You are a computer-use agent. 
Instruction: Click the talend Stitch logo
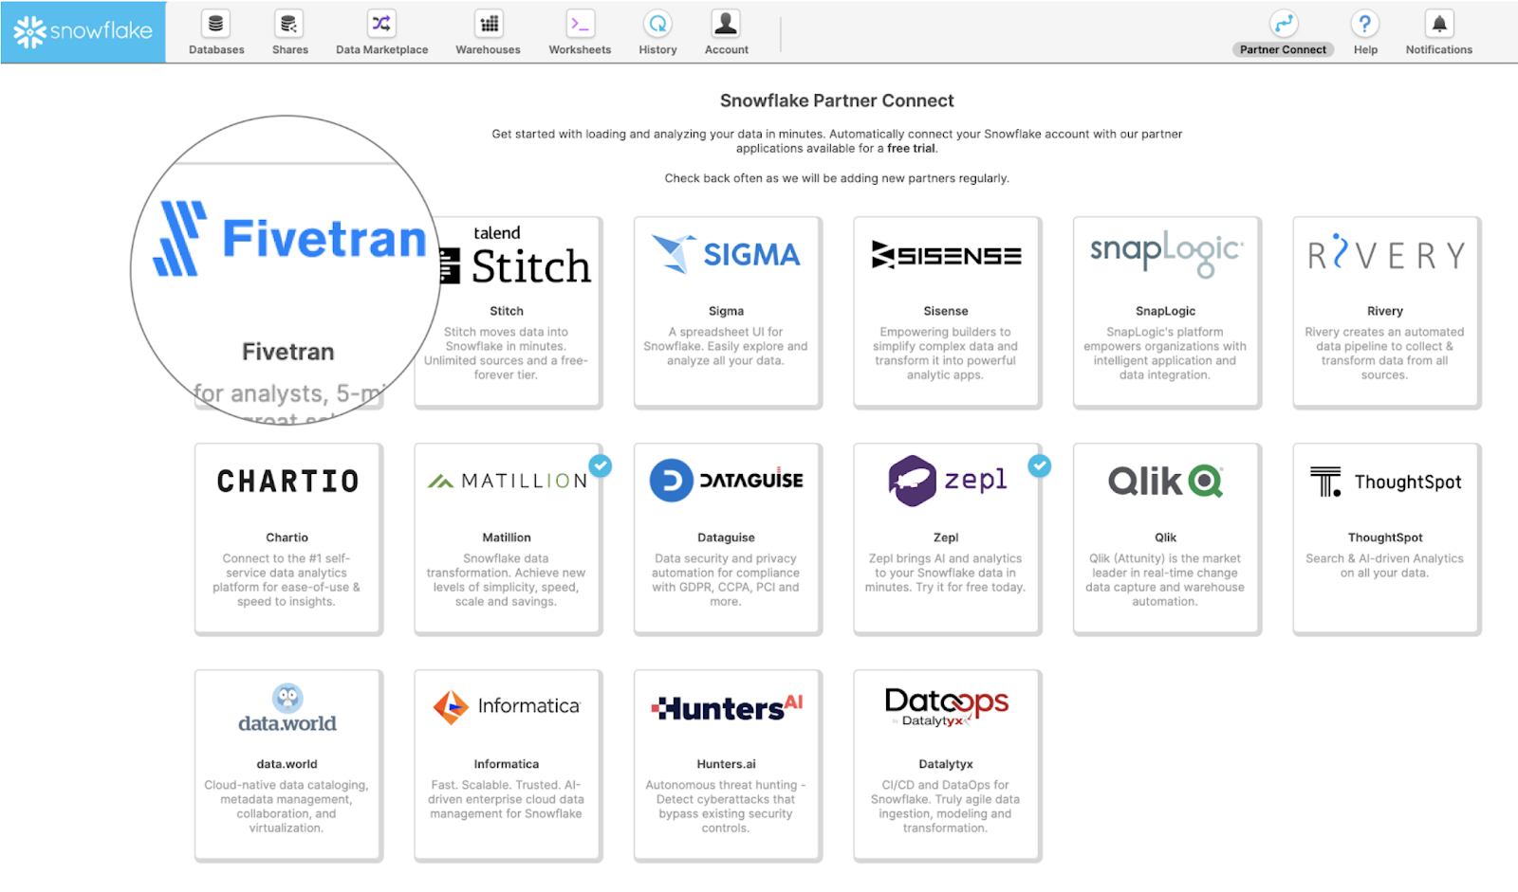click(x=516, y=256)
